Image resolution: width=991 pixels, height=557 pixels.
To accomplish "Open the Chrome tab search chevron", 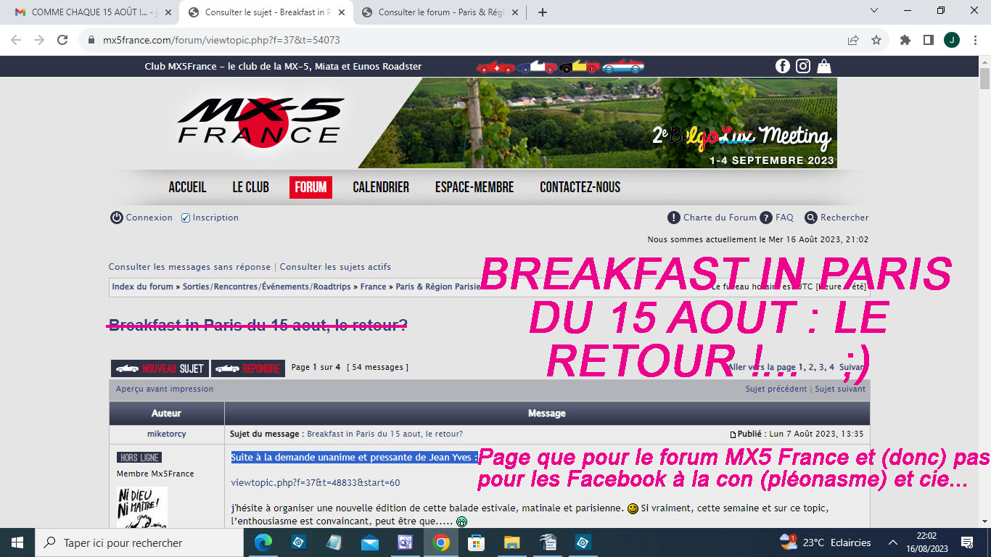I will pyautogui.click(x=874, y=11).
